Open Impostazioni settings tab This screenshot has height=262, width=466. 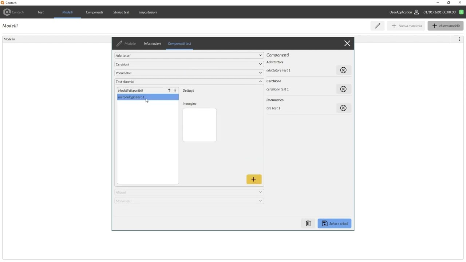pos(148,12)
